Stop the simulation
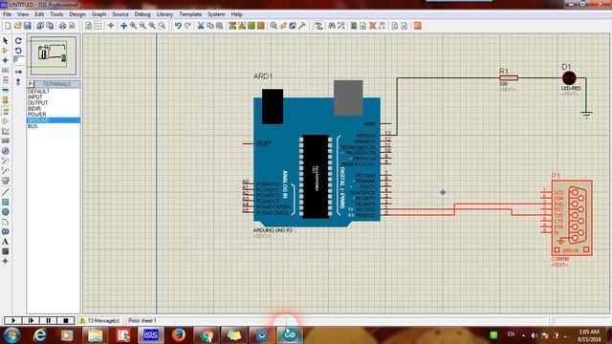This screenshot has width=612, height=344. coord(66,321)
